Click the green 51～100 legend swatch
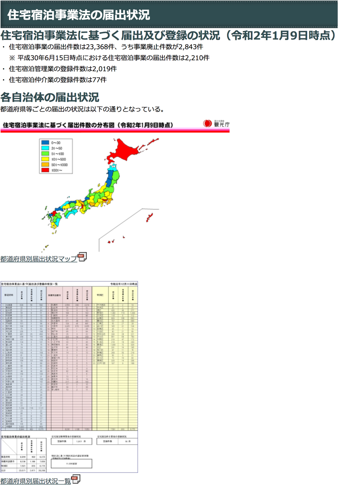 pyautogui.click(x=45, y=154)
